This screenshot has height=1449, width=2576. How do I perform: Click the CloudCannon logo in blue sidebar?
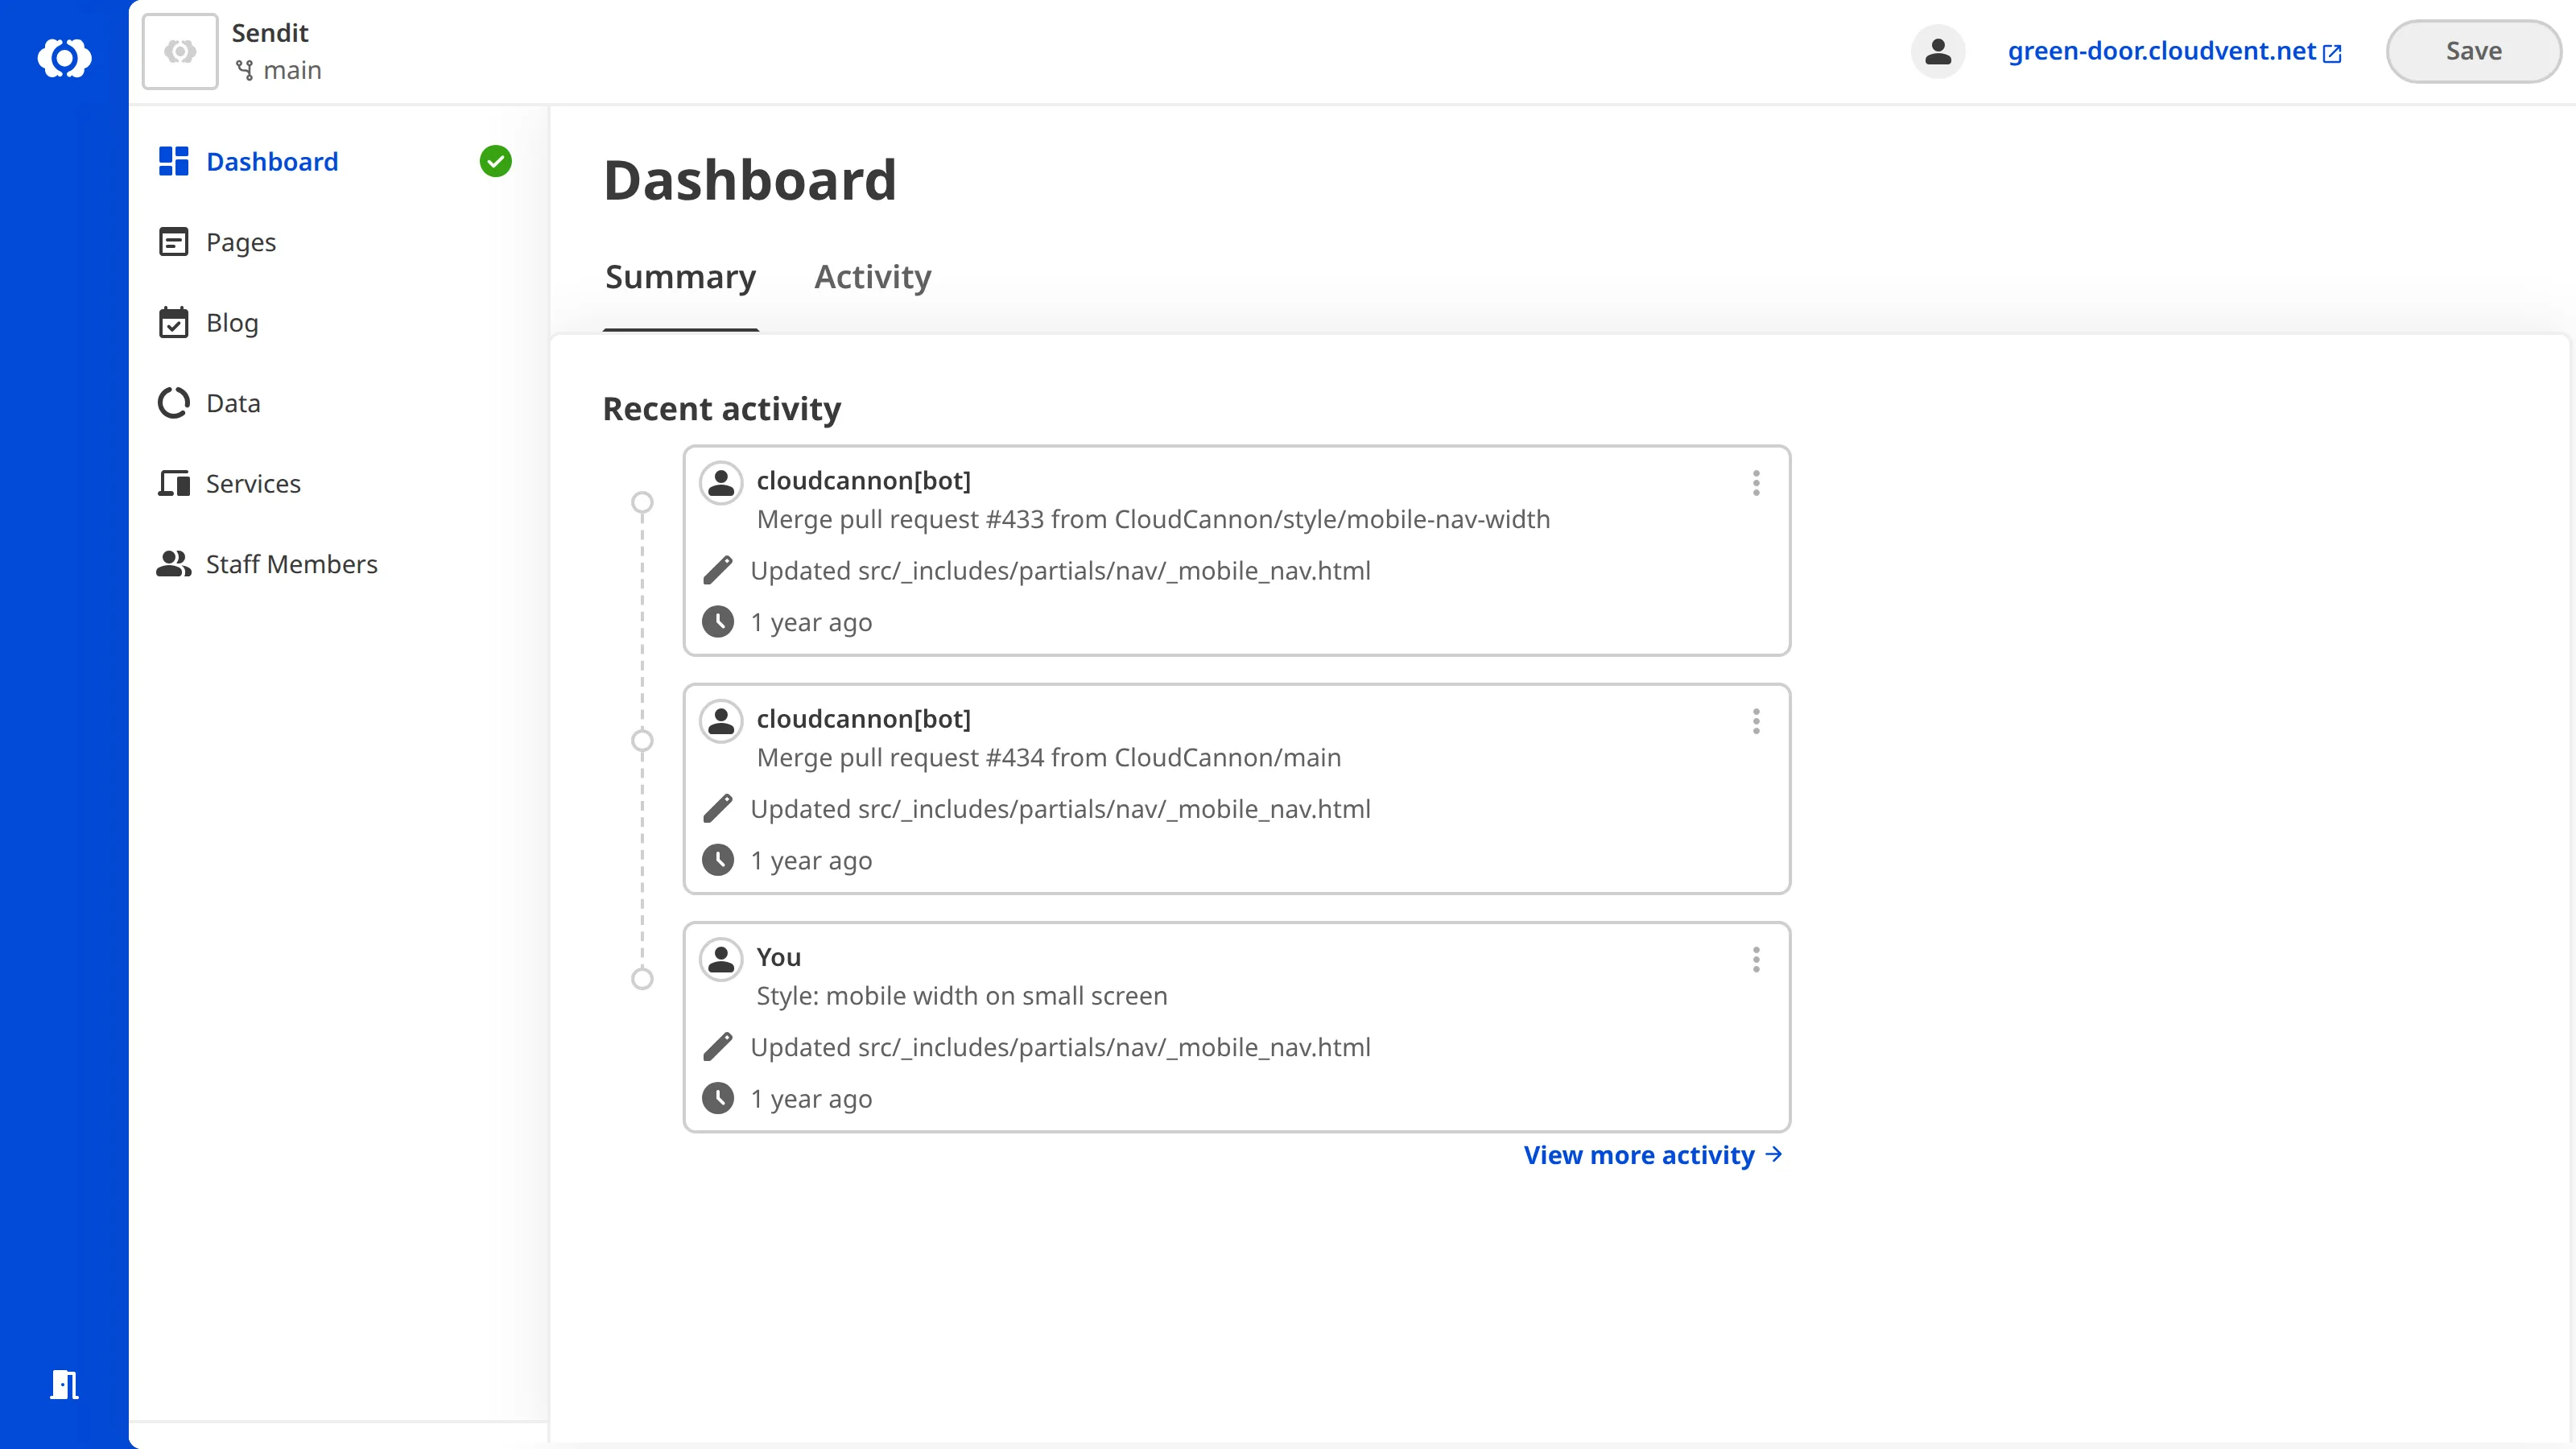point(64,57)
